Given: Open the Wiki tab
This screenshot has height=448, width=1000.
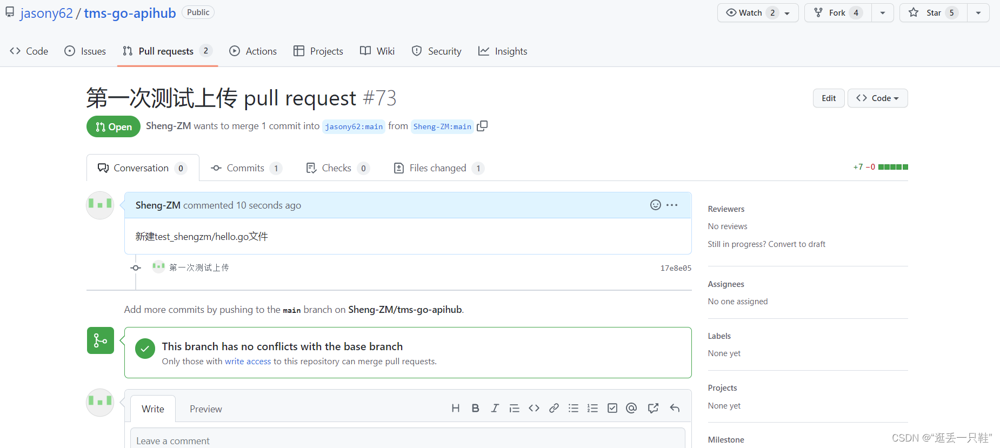Looking at the screenshot, I should [377, 51].
